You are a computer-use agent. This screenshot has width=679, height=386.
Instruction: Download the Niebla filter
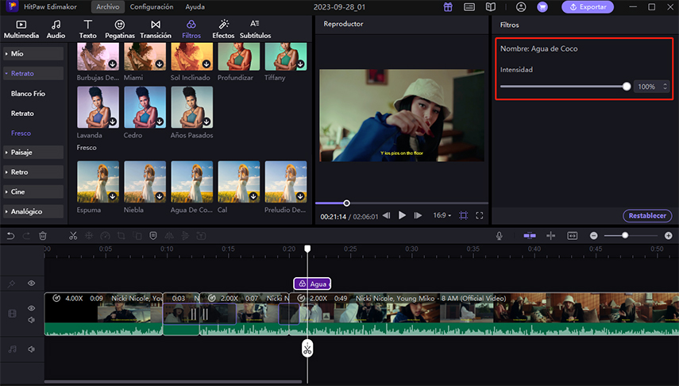click(x=160, y=196)
